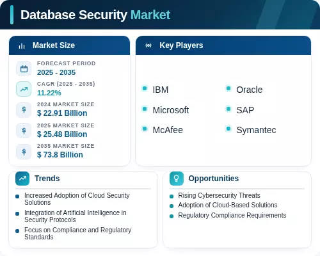Image resolution: width=320 pixels, height=256 pixels.
Task: Click the Key Players header text
Action: tap(181, 45)
